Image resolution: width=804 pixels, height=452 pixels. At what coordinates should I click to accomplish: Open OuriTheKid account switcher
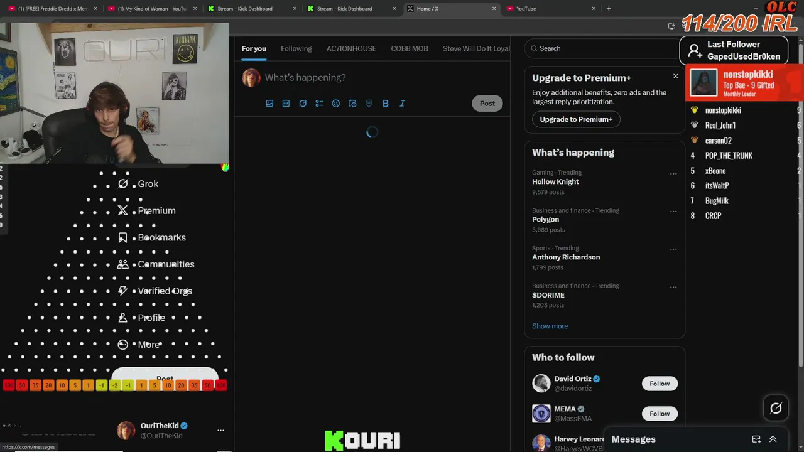(x=171, y=431)
